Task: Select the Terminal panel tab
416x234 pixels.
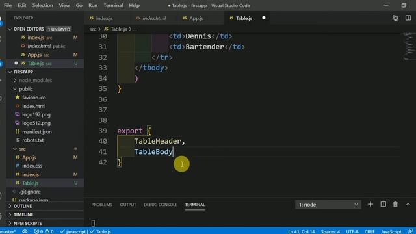Action: pos(195,205)
